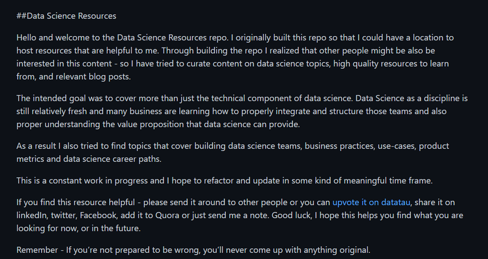Click the "##Data Science Resources" heading
The height and width of the screenshot is (259, 488).
click(67, 16)
